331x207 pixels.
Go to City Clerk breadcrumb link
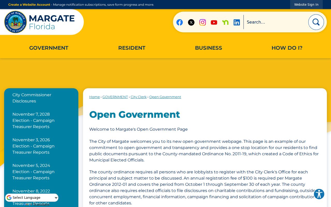pos(139,97)
